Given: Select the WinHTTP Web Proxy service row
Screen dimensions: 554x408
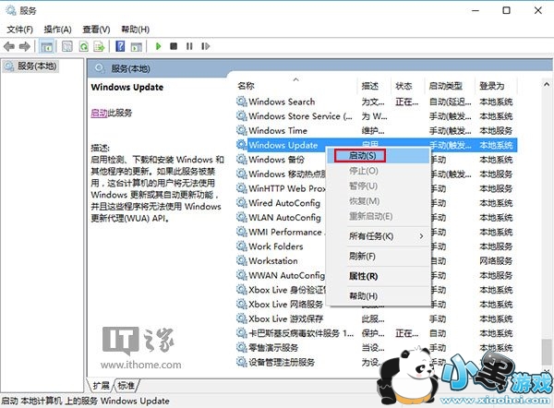Looking at the screenshot, I should coord(377,188).
